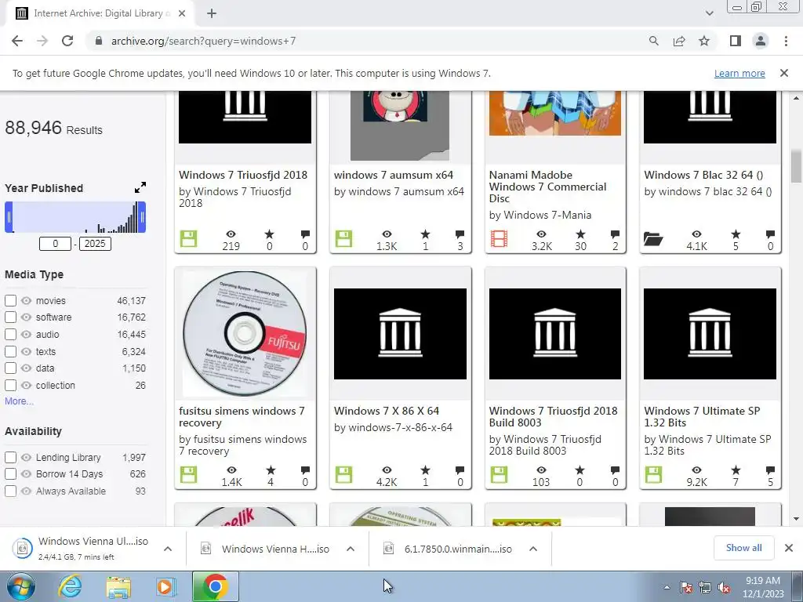Check the Borrow 14 Days filter
The height and width of the screenshot is (602, 803).
[10, 474]
